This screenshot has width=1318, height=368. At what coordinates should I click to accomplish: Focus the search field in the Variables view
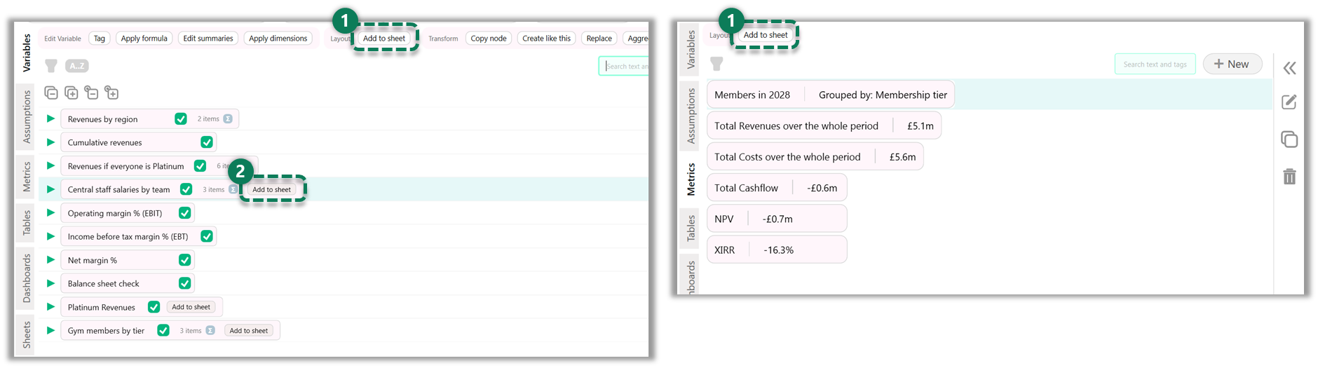[623, 66]
